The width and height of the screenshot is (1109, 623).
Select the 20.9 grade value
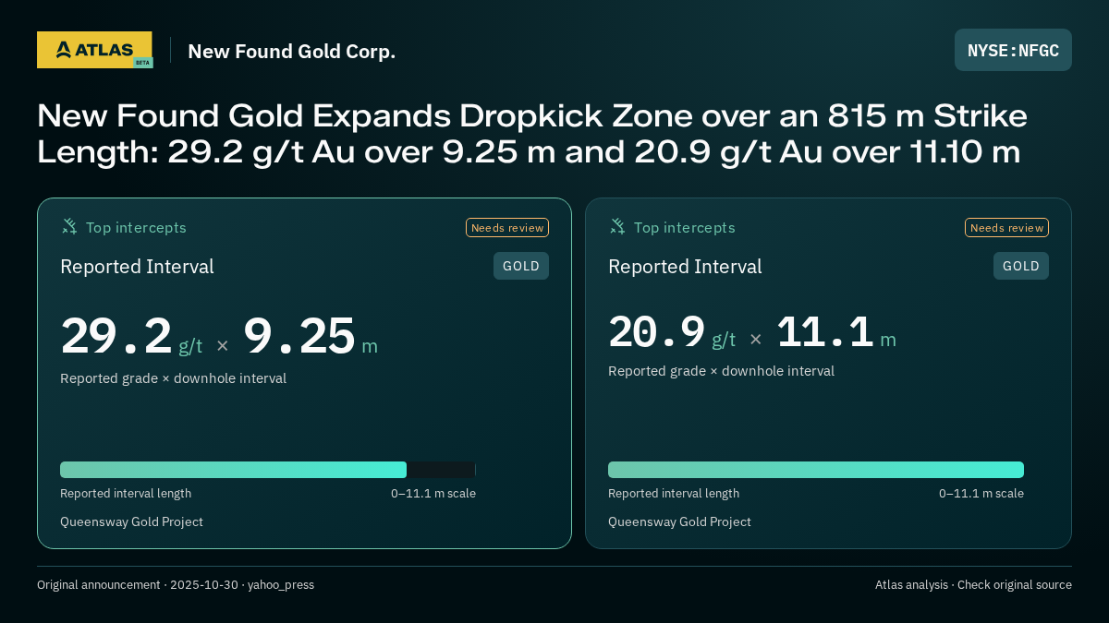point(657,331)
